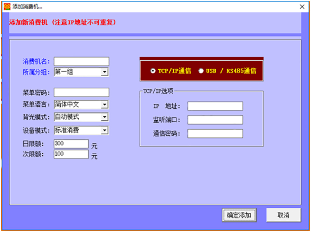The image size is (311, 232).
Task: Click the TCP/IP选项 group box title
Action: [x=158, y=91]
